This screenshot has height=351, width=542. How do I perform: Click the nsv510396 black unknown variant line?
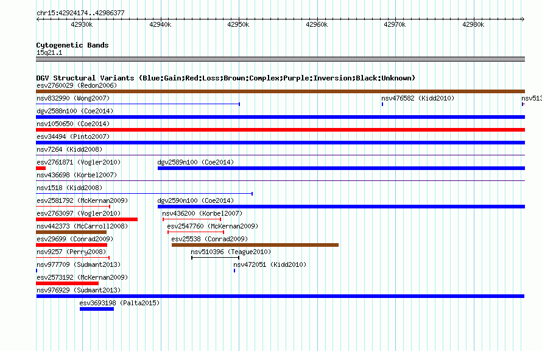(216, 258)
